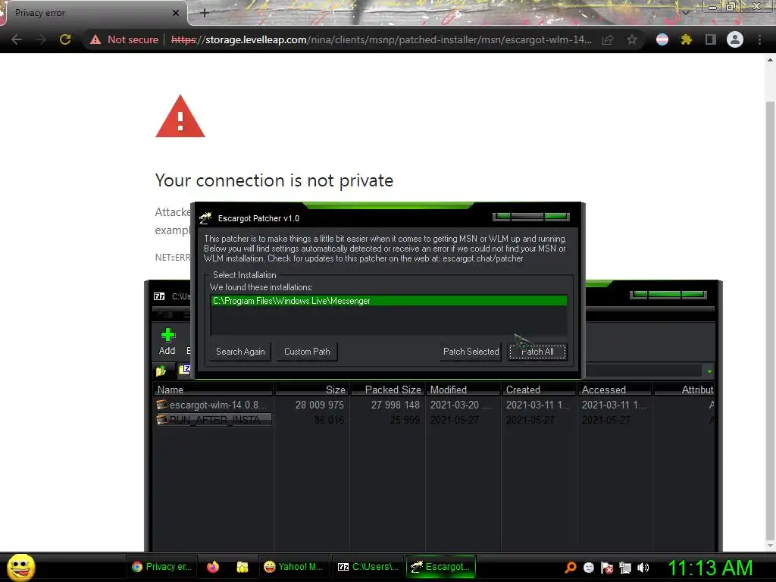
Task: Open Chrome profile avatar
Action: [x=735, y=39]
